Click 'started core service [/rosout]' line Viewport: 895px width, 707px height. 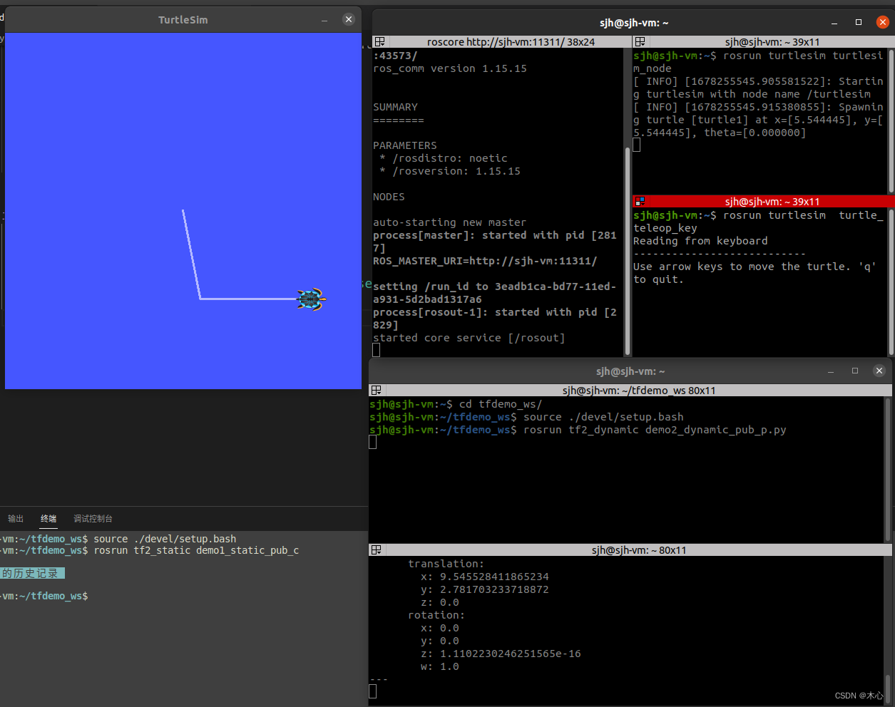point(469,338)
